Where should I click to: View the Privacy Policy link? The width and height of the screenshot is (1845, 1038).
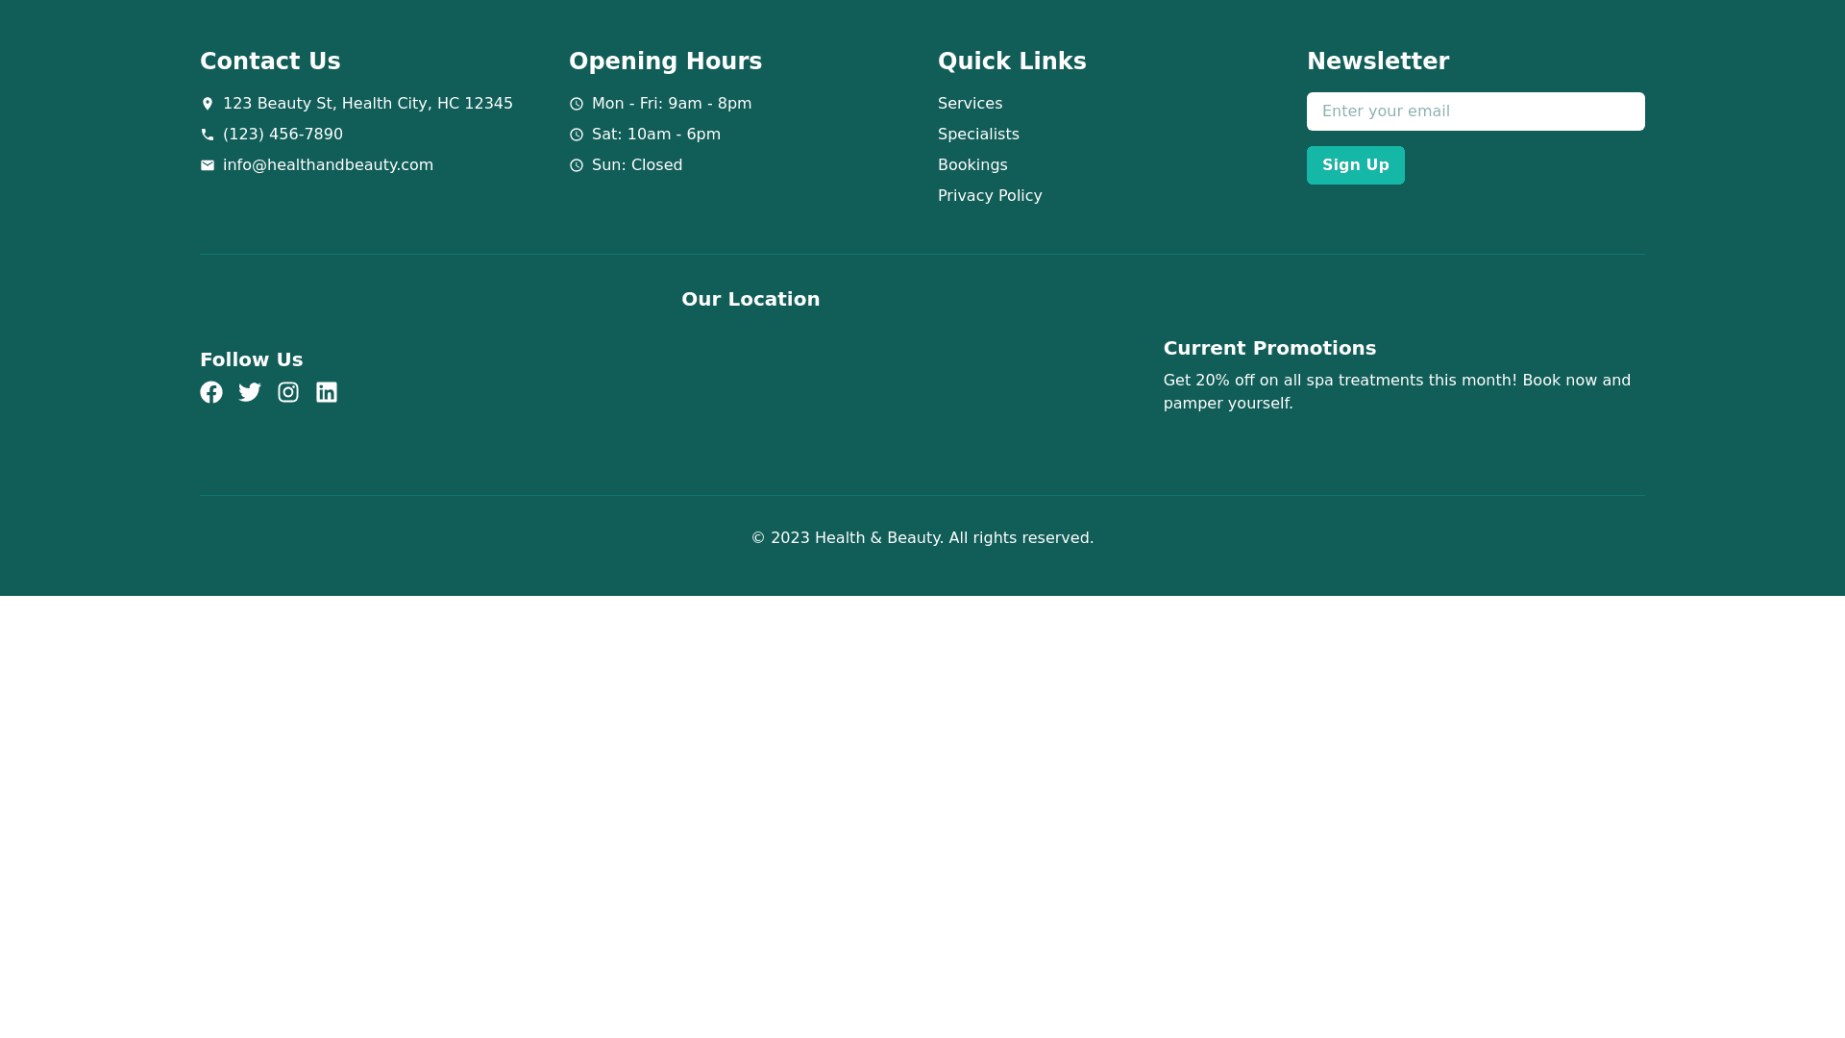point(990,196)
